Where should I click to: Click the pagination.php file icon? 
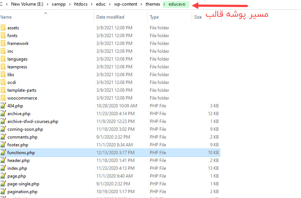coord(3,191)
